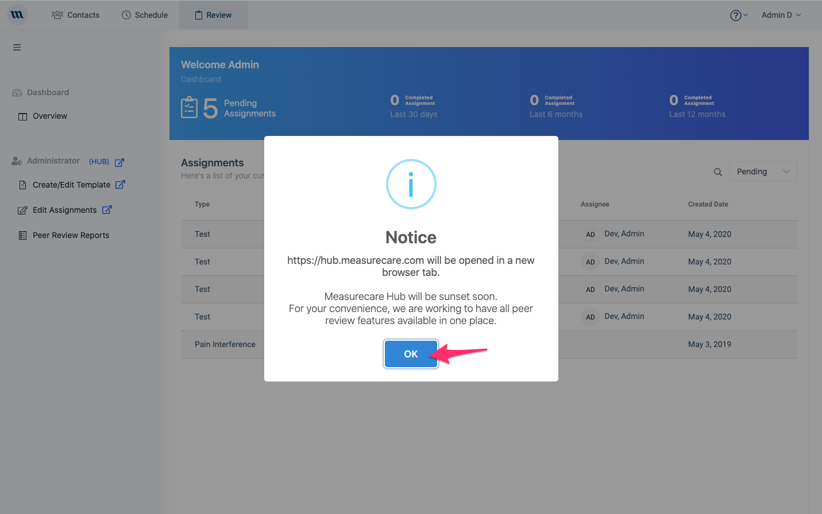This screenshot has width=822, height=514.
Task: Click the OK button in the Notice dialog
Action: tap(411, 354)
